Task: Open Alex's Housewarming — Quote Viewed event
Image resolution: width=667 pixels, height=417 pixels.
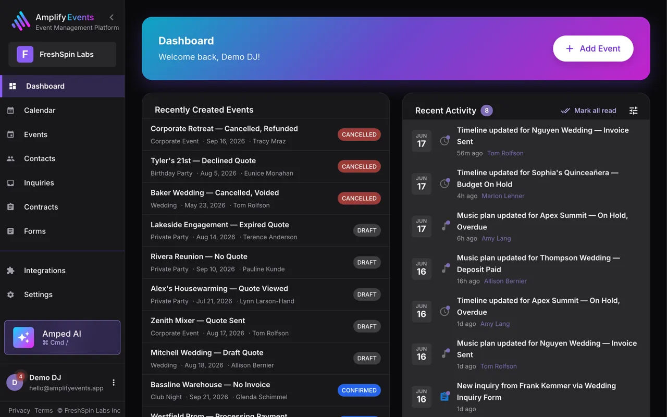Action: 266,295
